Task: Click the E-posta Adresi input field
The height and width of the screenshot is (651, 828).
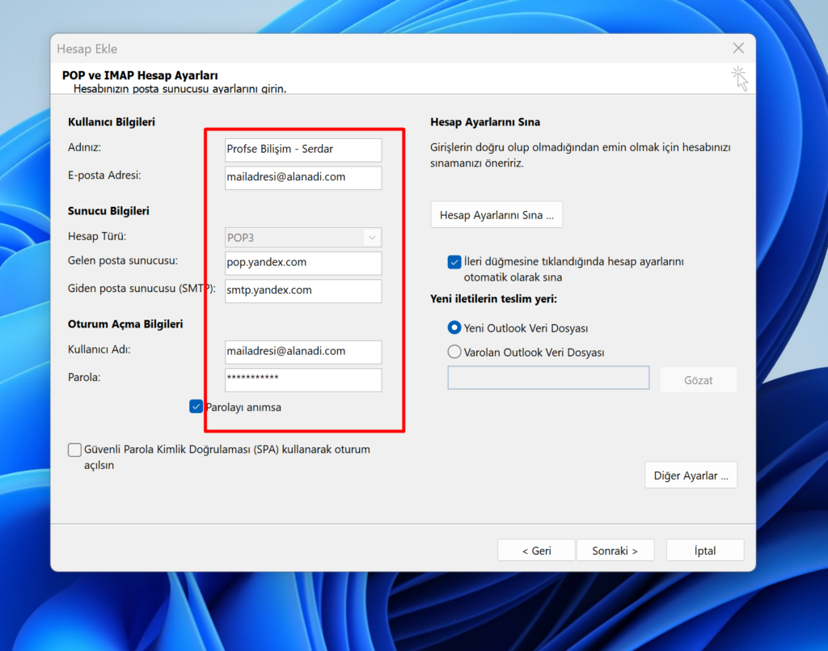Action: (x=303, y=178)
